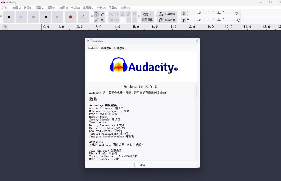Click the name Christian Brochec in credits

click(x=102, y=156)
